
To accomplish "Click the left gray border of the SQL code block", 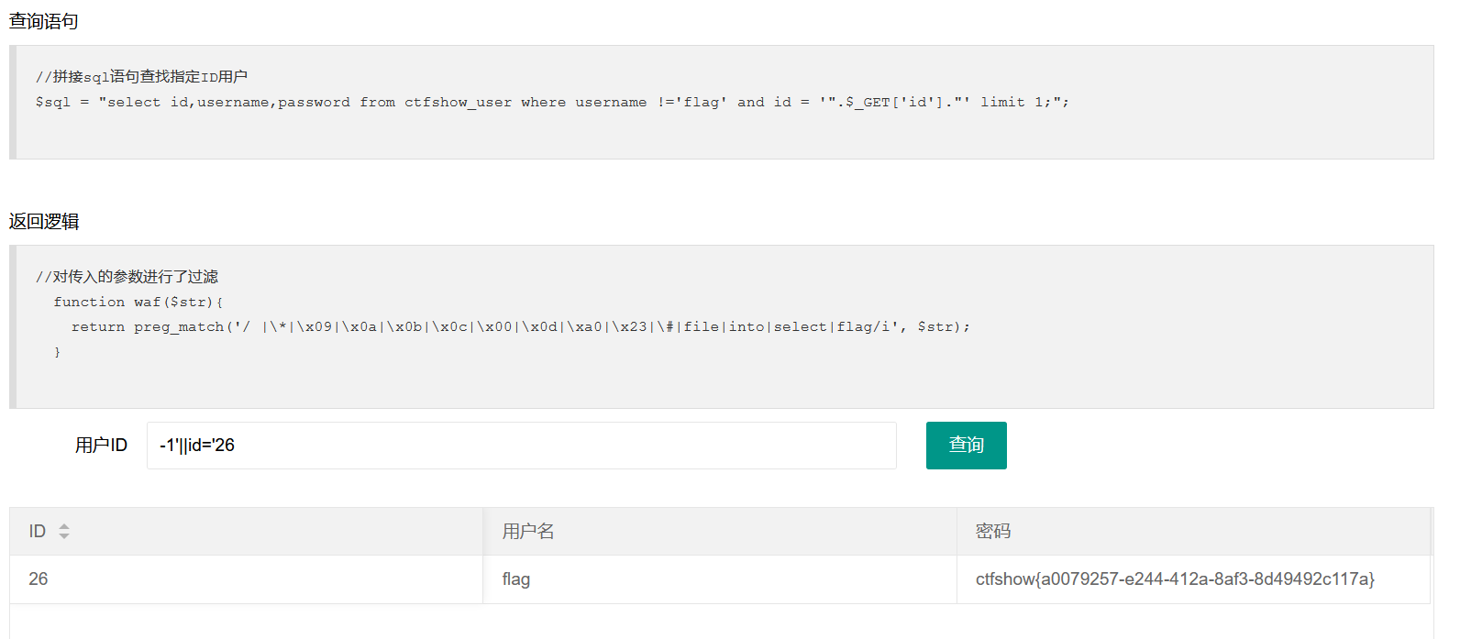I will click(13, 103).
